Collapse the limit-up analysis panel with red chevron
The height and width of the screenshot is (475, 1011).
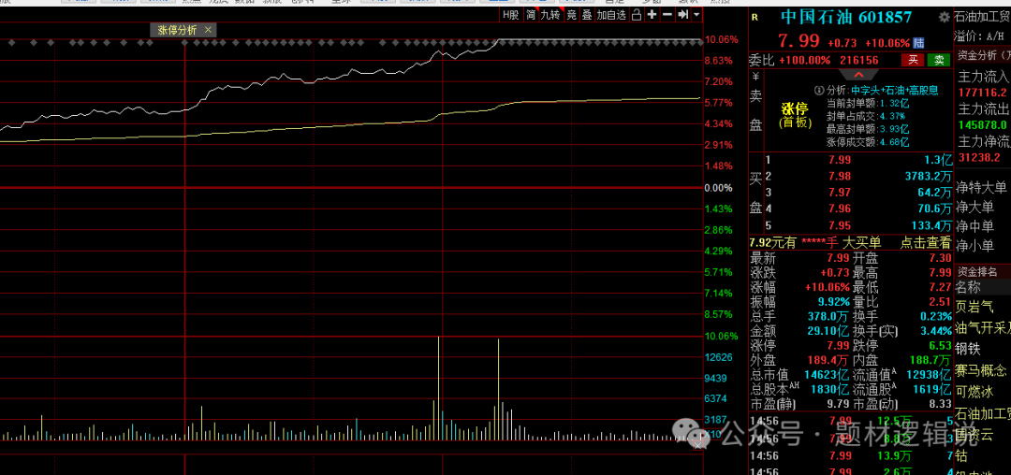[x=858, y=74]
